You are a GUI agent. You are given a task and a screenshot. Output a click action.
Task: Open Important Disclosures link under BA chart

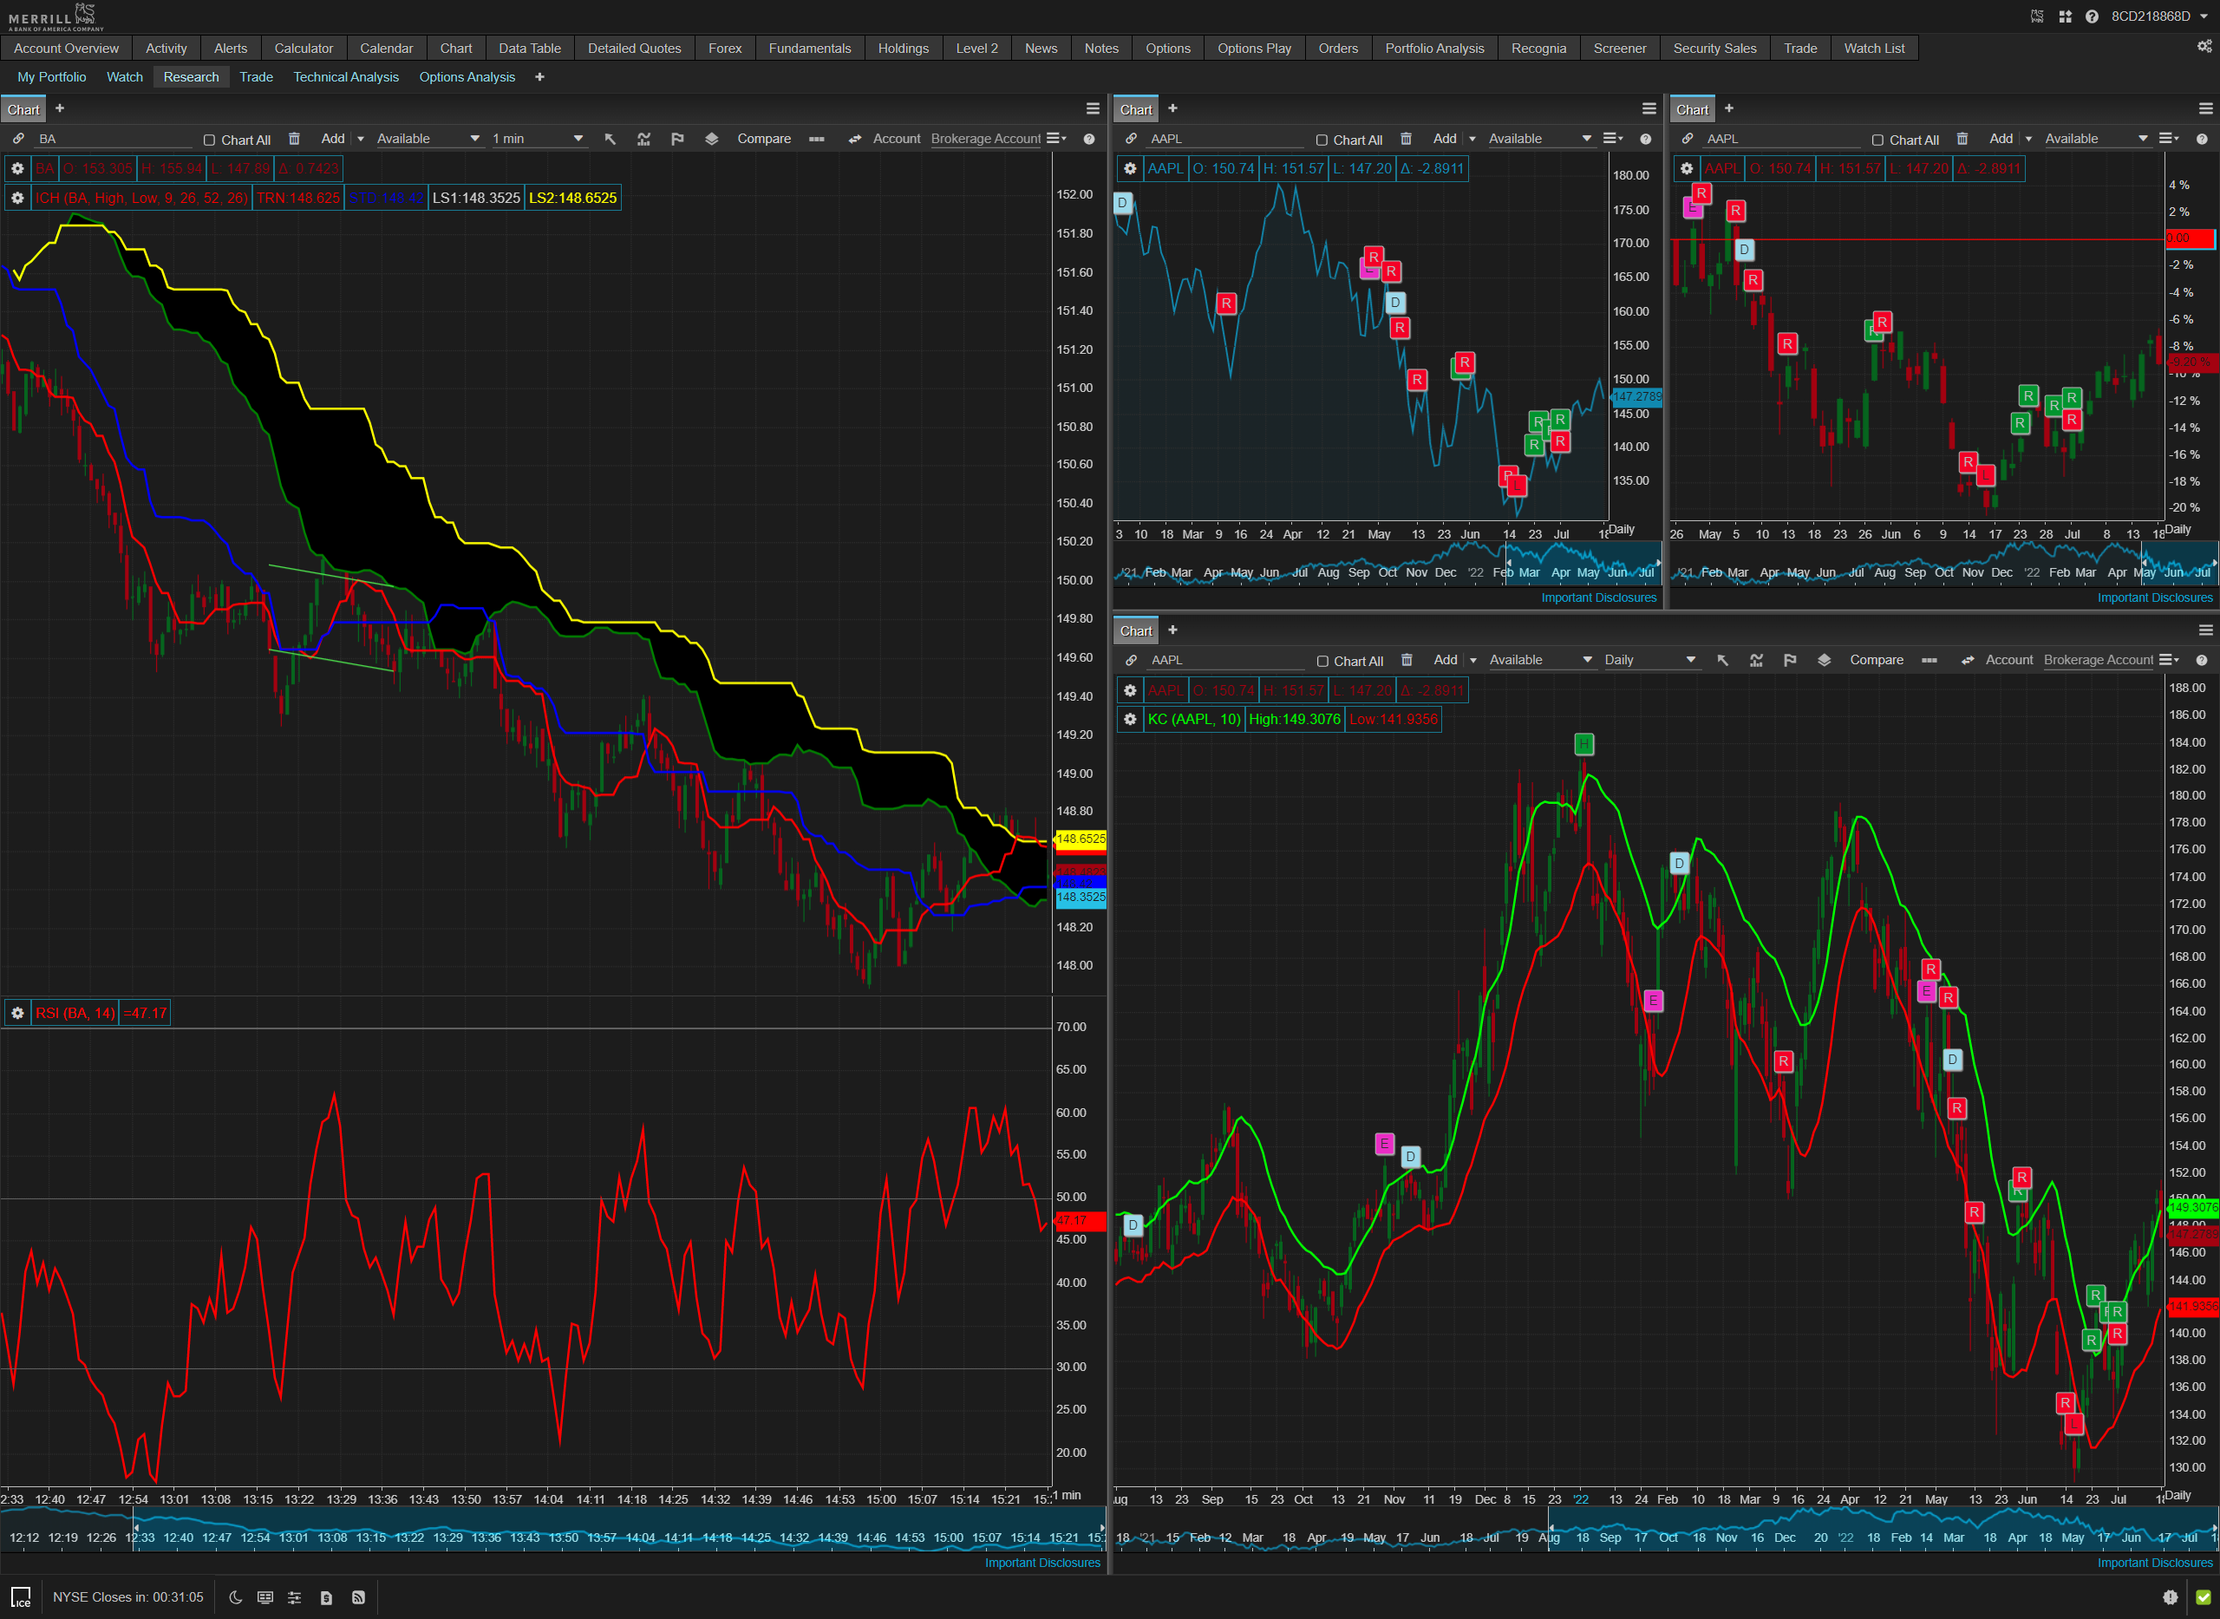[x=1041, y=1562]
